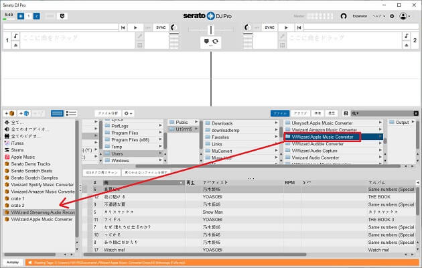Play deck 2
This screenshot has height=268, width=422.
coord(286,27)
